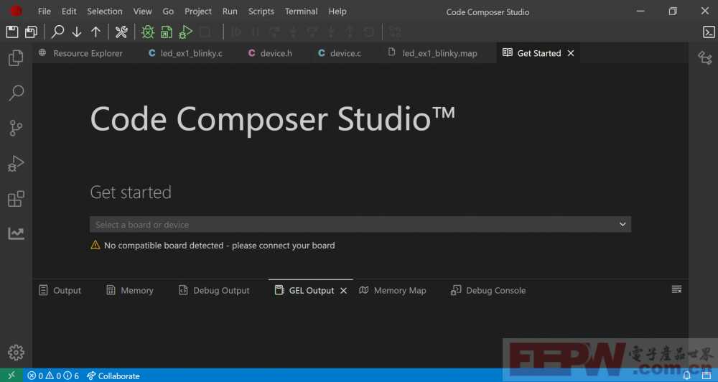Click the Select a board or device field
The height and width of the screenshot is (382, 718).
360,225
